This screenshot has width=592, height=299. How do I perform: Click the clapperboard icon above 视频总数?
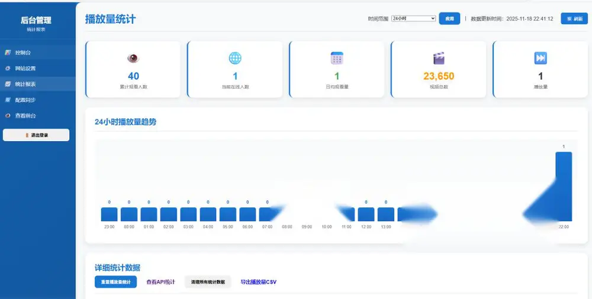pyautogui.click(x=439, y=58)
